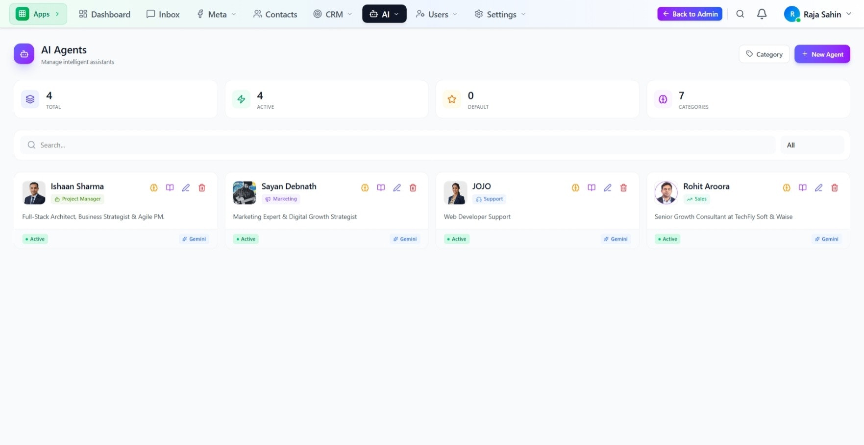Open brain settings for Ishaan Sharma agent
Image resolution: width=864 pixels, height=445 pixels.
coord(154,187)
